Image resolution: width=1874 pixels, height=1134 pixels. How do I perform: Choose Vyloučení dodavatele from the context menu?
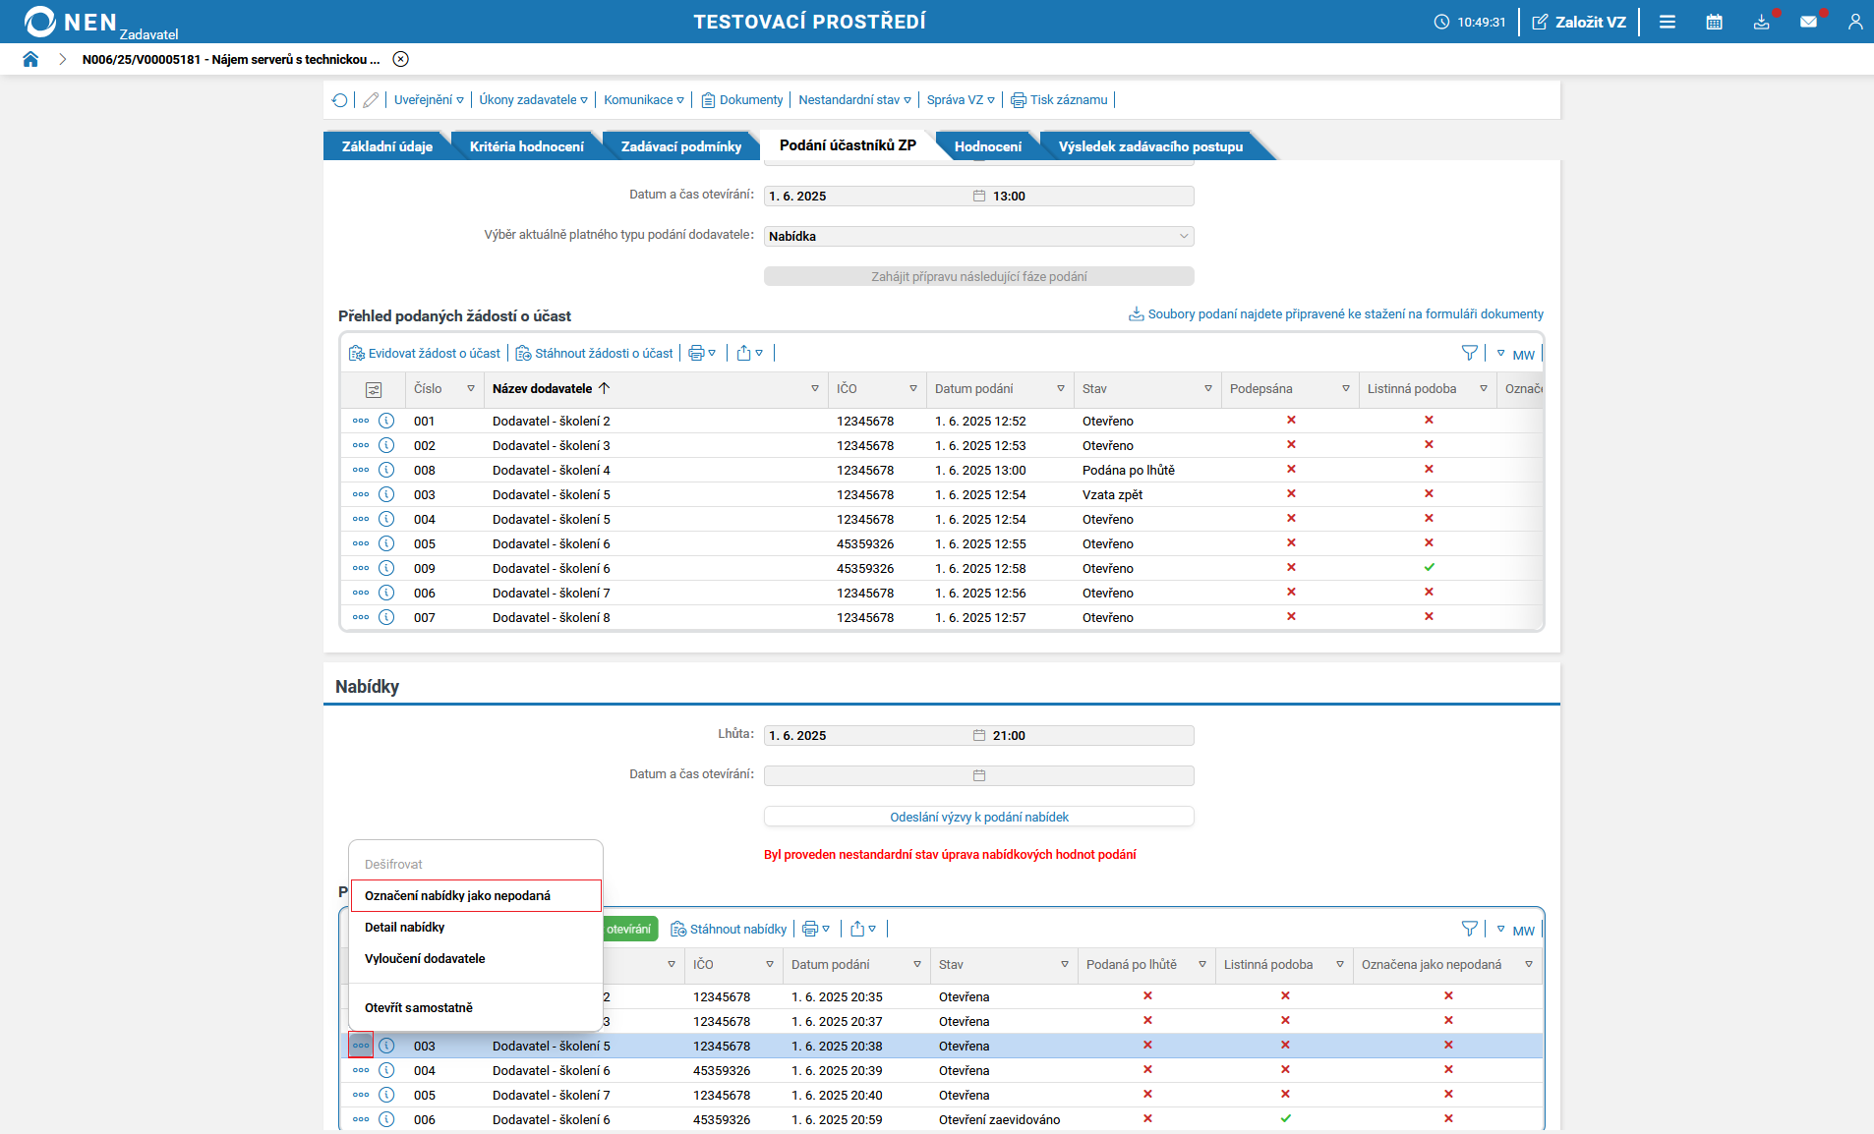tap(425, 958)
